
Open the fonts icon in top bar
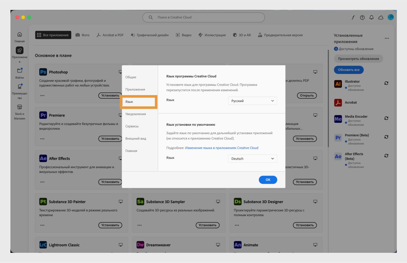[x=353, y=17]
